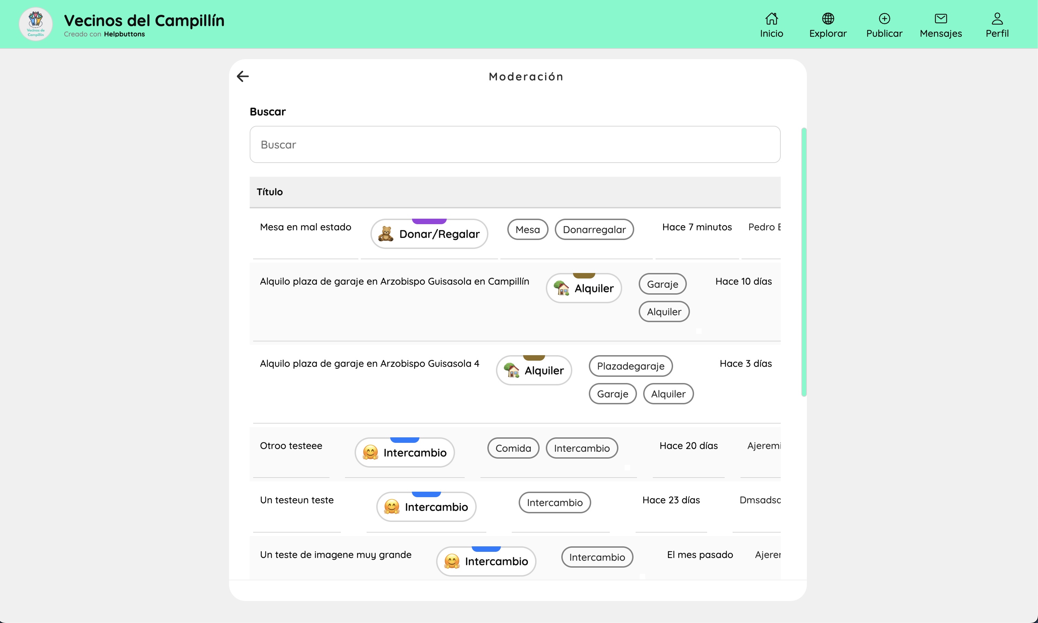Click 'Hace 23 días' timestamp

coord(671,500)
